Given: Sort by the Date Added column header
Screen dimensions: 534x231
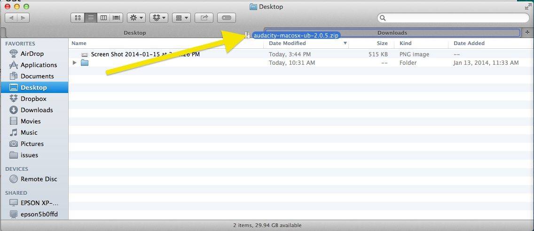Looking at the screenshot, I should point(469,43).
